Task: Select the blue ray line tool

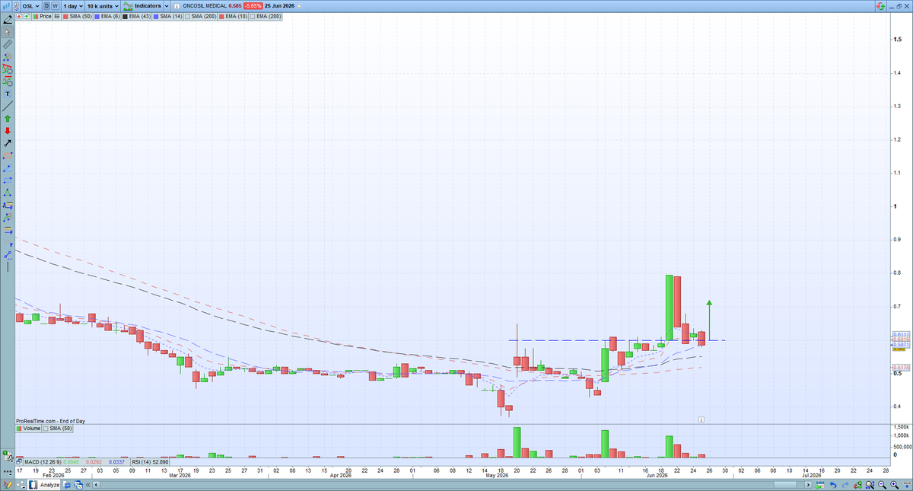Action: pyautogui.click(x=8, y=167)
